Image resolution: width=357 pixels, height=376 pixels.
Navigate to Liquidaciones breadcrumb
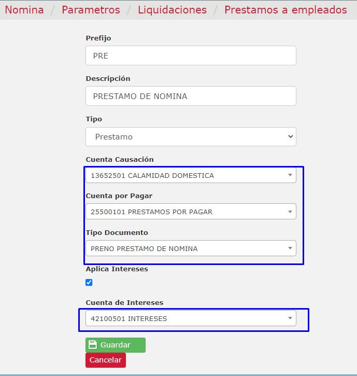coord(172,10)
